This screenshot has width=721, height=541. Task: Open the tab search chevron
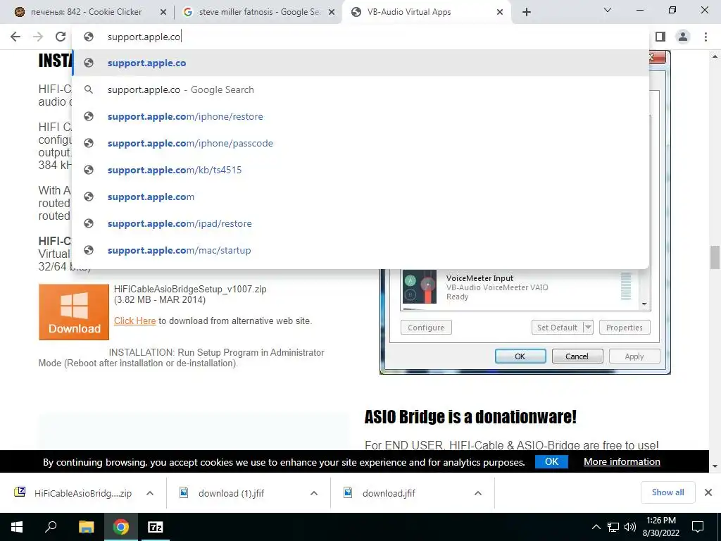coord(608,10)
